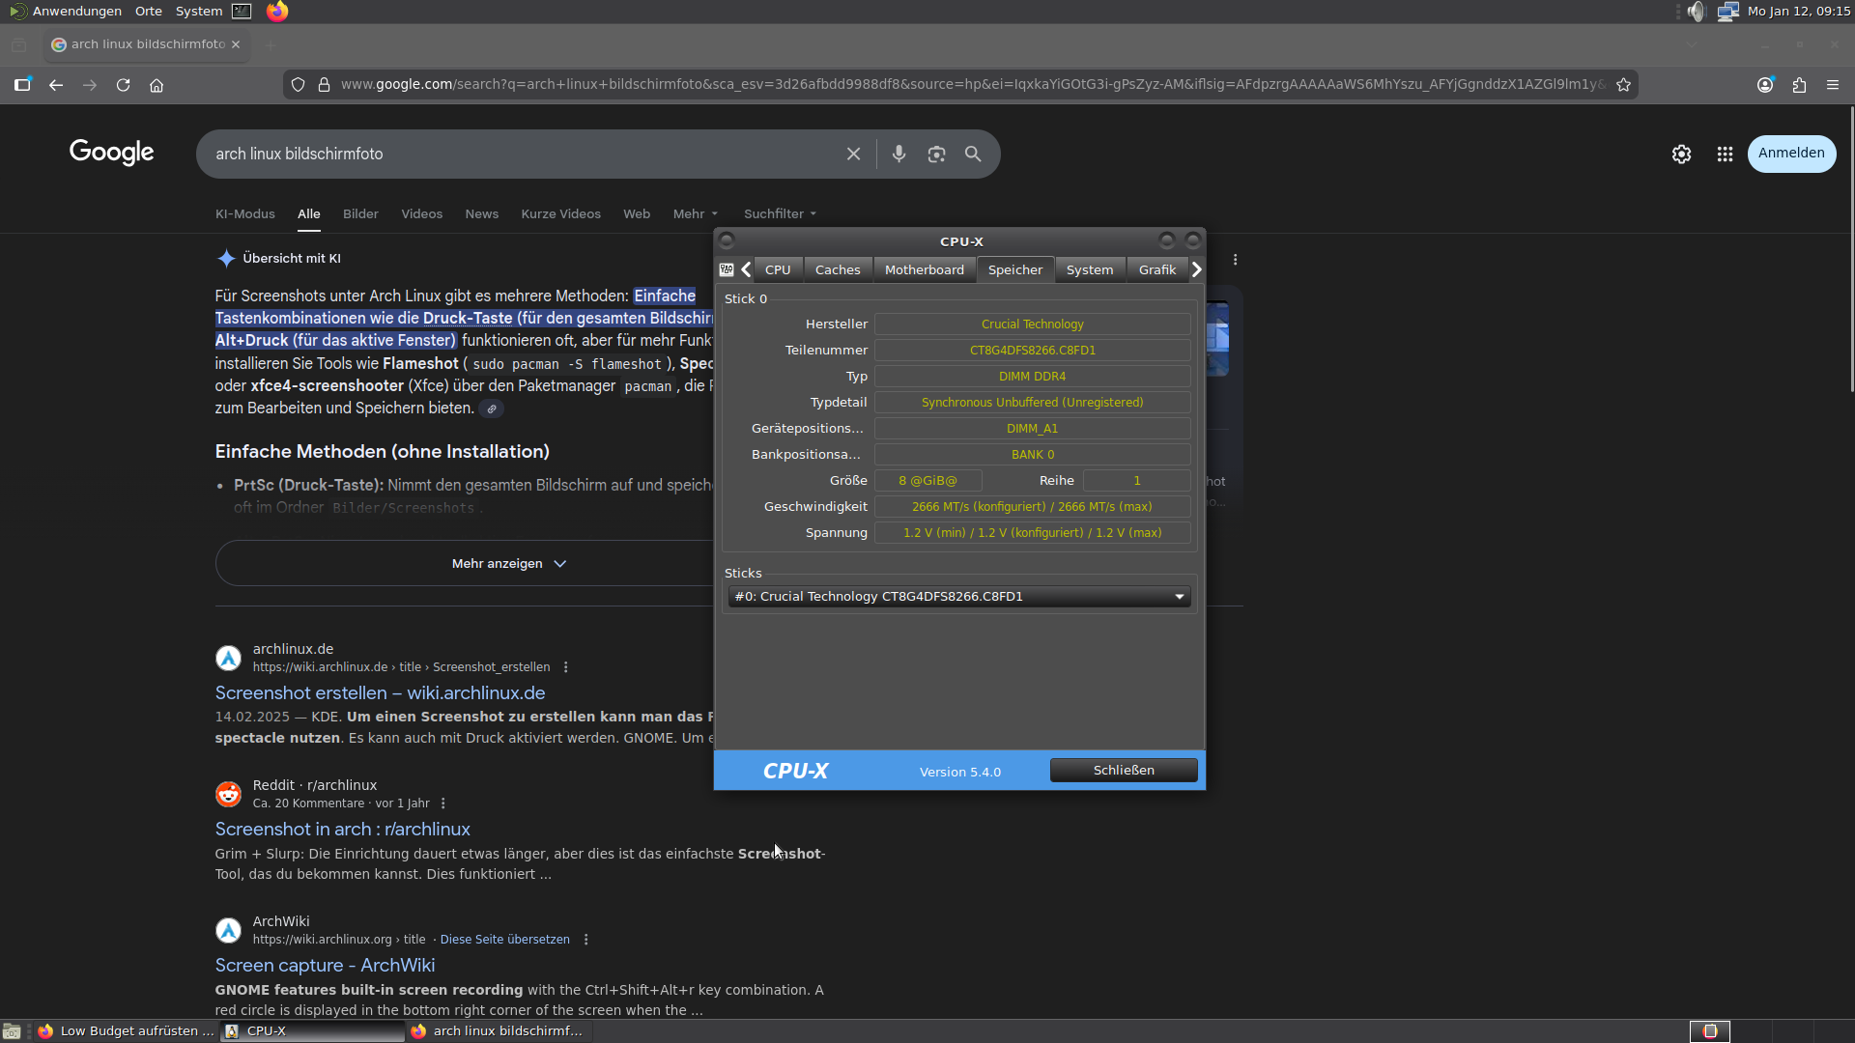Click into the Google search field
Image resolution: width=1855 pixels, height=1043 pixels.
point(522,155)
